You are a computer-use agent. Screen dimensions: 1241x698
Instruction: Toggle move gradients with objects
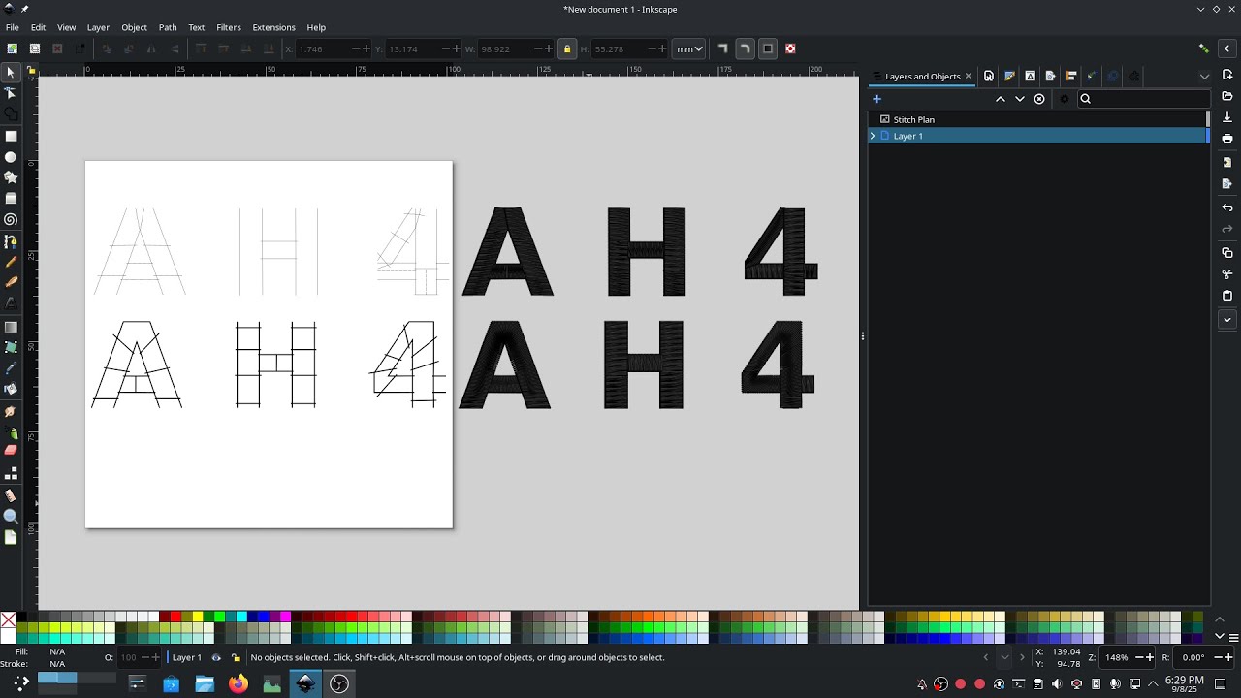pos(768,48)
